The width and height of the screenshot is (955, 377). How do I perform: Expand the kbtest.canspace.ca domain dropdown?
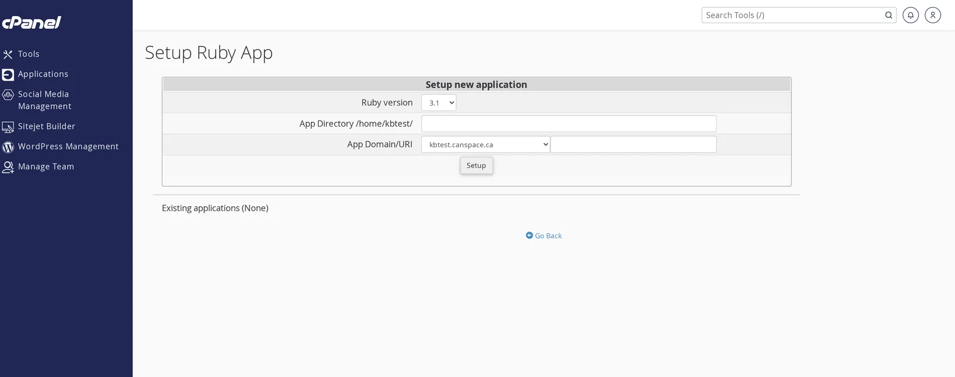coord(486,144)
